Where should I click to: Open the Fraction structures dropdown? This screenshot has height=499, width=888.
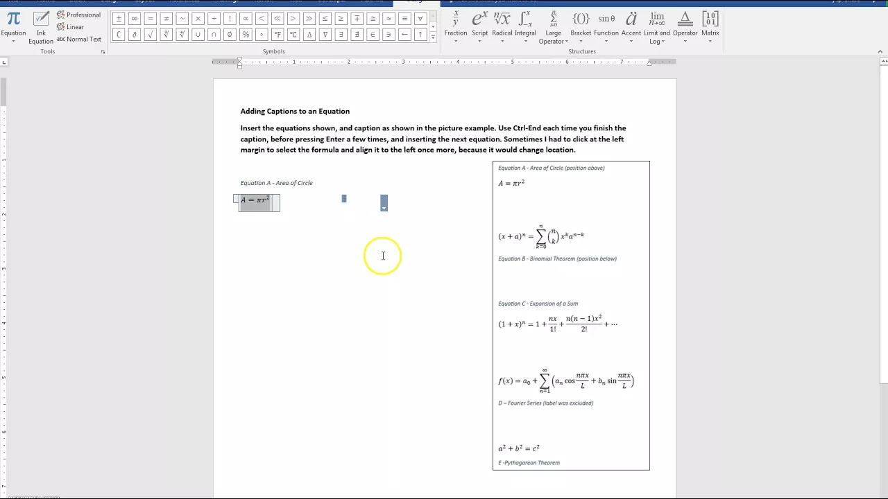point(456,28)
